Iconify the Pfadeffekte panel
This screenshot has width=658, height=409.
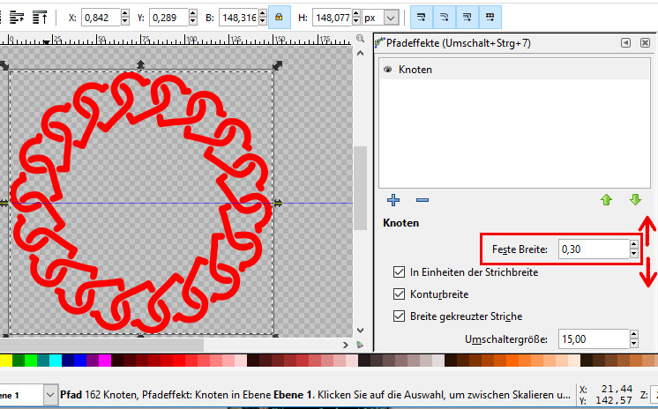click(x=625, y=43)
